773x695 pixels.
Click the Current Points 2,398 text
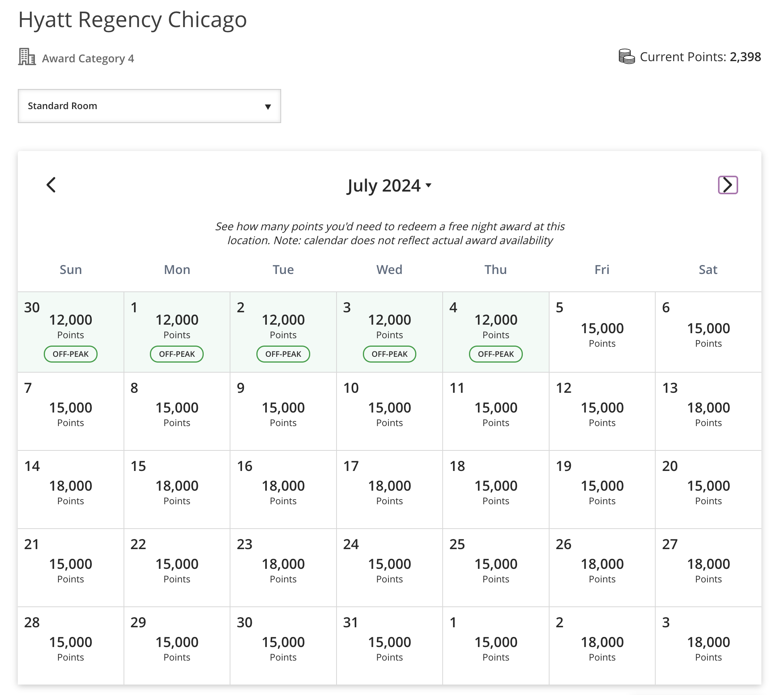(700, 57)
